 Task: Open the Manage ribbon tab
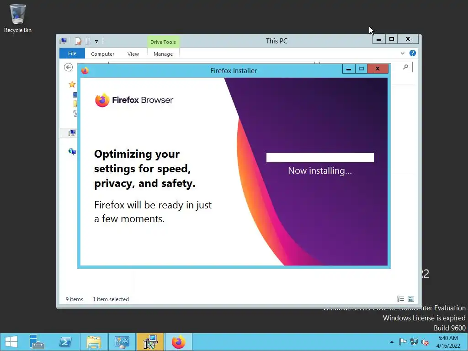(x=163, y=54)
